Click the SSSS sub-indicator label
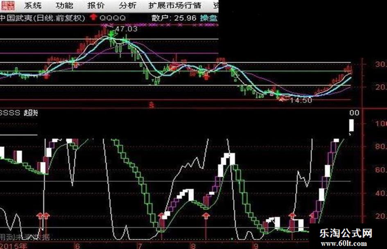The height and width of the screenshot is (249, 387). pyautogui.click(x=10, y=113)
